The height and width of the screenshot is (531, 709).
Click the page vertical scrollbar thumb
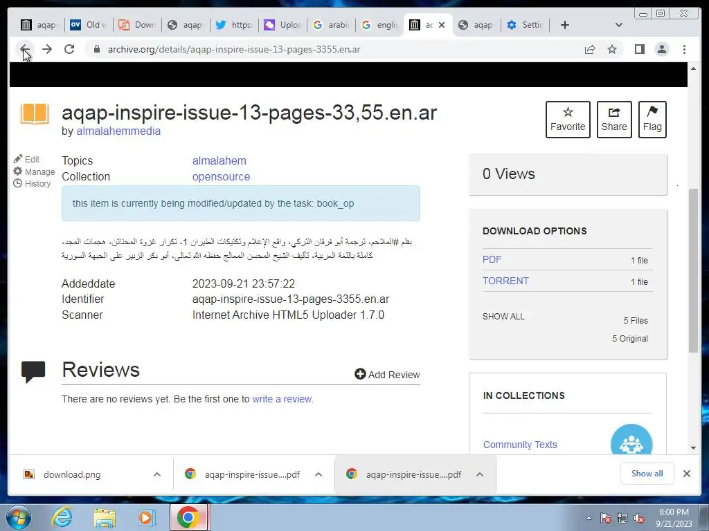pos(693,270)
